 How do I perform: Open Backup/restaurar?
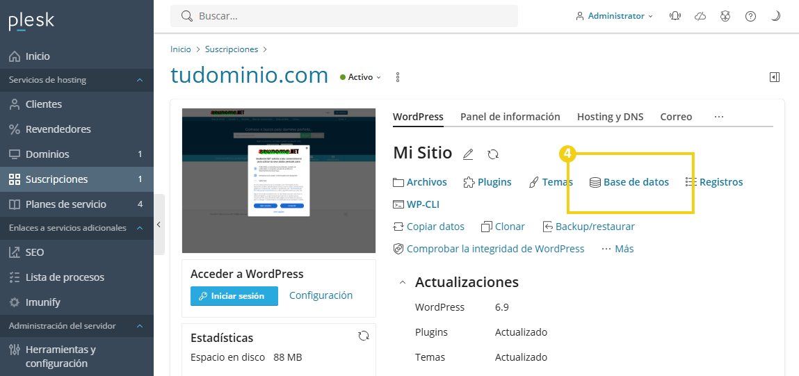coord(588,227)
